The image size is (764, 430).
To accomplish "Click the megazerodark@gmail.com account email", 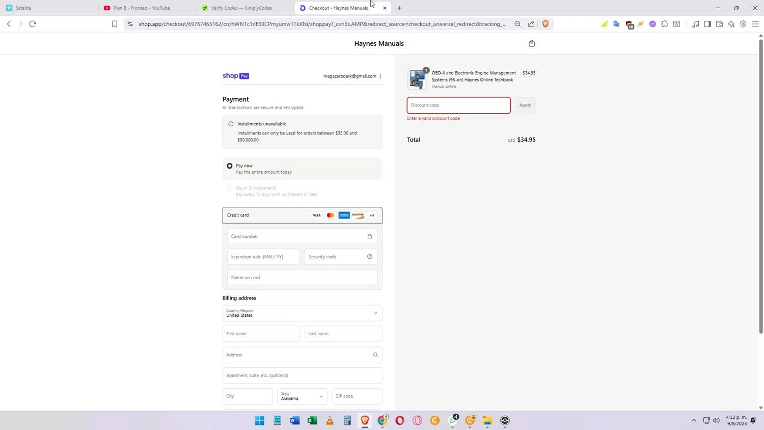I will pyautogui.click(x=349, y=76).
